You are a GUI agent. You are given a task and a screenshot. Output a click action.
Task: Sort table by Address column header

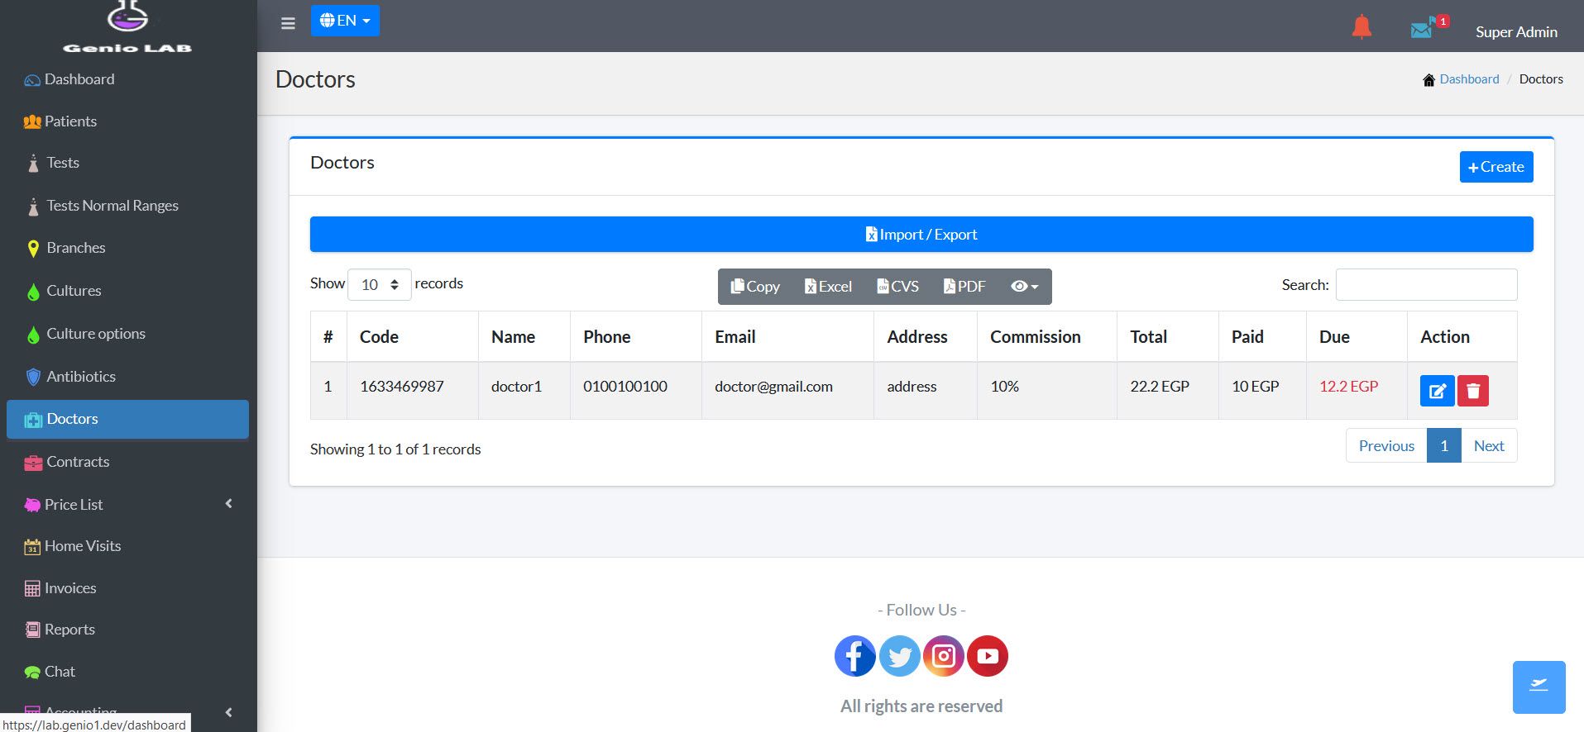pyautogui.click(x=926, y=337)
